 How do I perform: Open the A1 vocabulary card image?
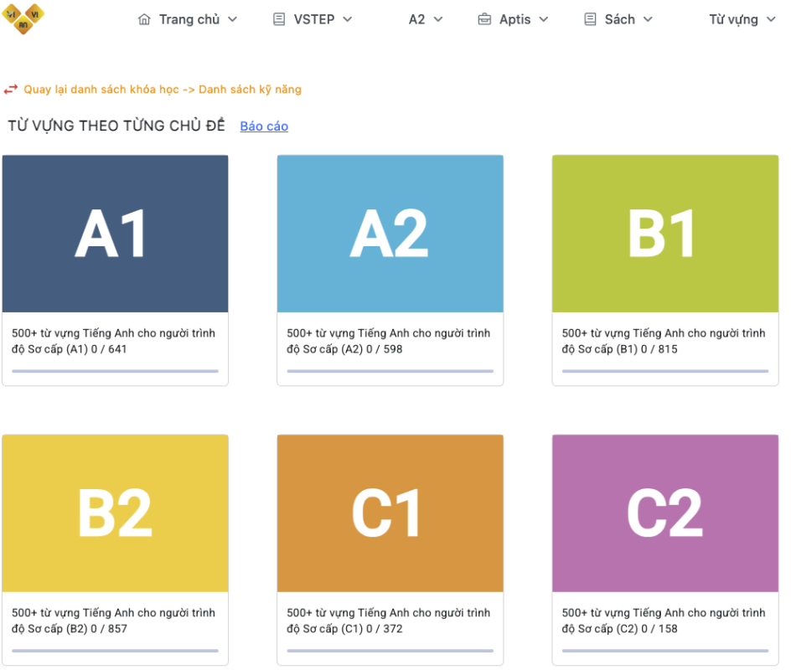[x=115, y=234]
